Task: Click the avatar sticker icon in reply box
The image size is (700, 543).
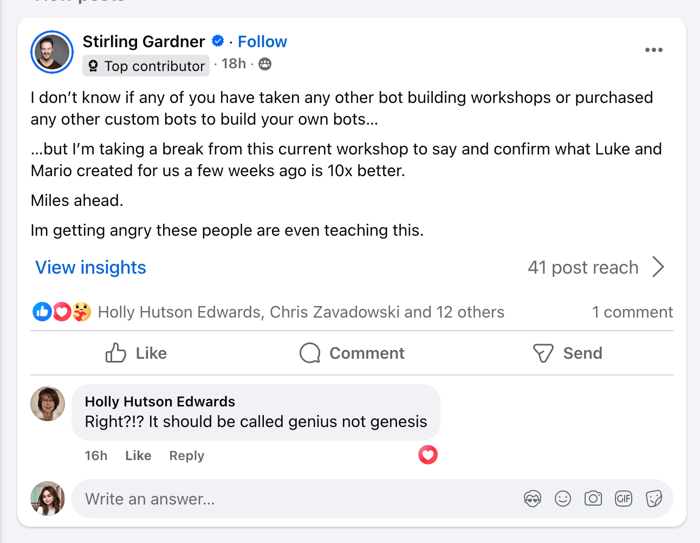Action: (x=532, y=499)
